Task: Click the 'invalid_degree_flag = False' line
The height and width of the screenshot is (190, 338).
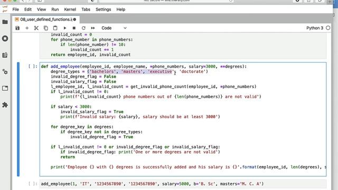Action: point(83,77)
